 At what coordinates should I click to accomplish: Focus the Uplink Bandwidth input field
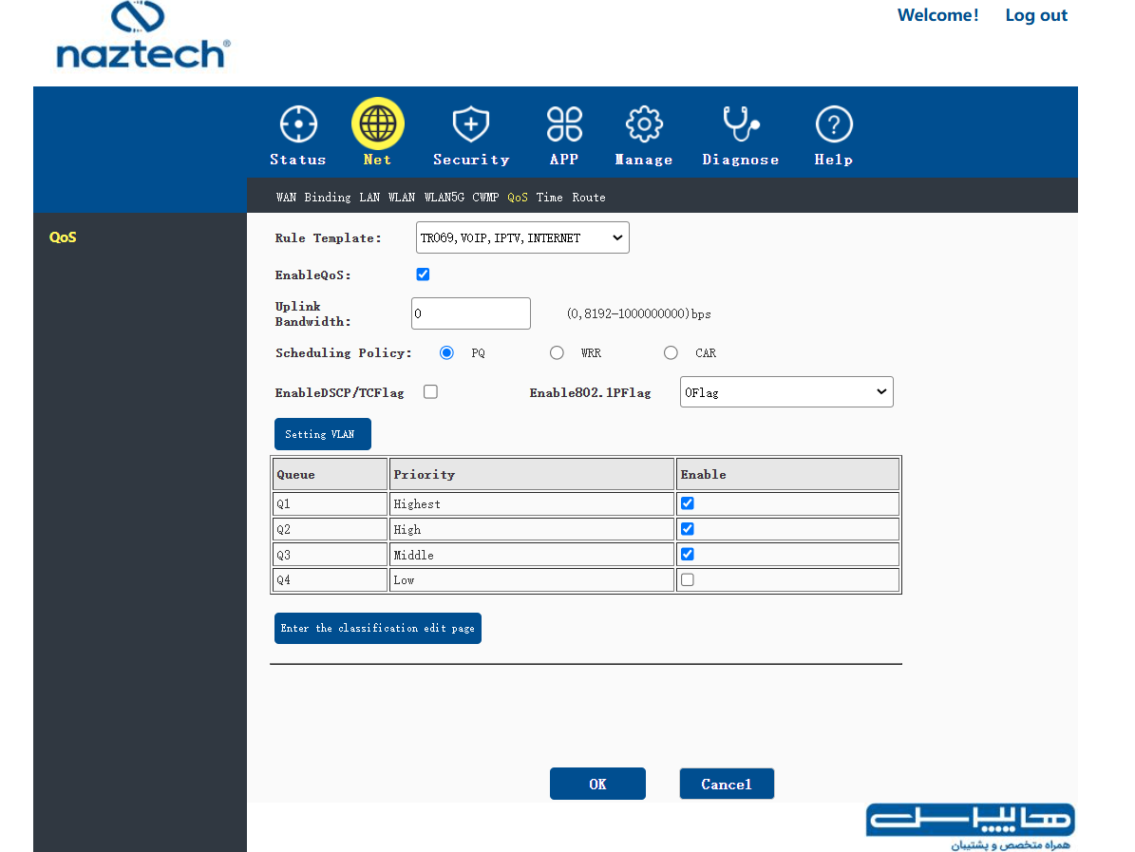(471, 313)
